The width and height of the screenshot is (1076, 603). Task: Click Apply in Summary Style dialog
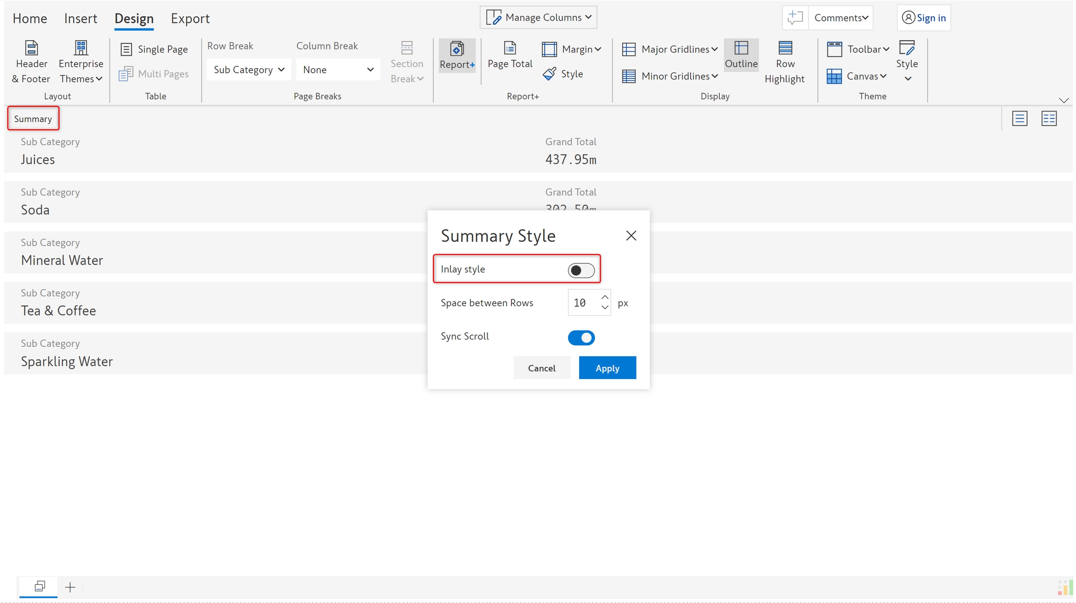607,368
